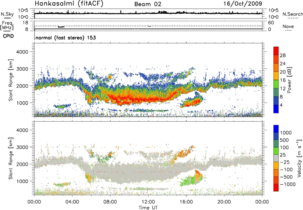The image size is (303, 210).
Task: Click '3000' tick on the velocity panel
Action: click(22, 147)
